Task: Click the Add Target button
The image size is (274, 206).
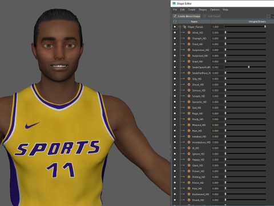Action: [x=212, y=16]
